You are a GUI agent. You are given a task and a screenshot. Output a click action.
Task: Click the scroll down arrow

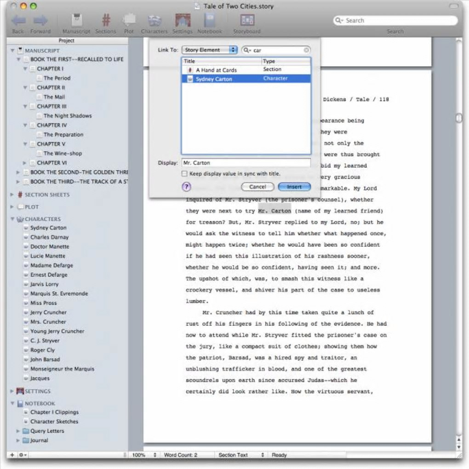pyautogui.click(x=459, y=447)
